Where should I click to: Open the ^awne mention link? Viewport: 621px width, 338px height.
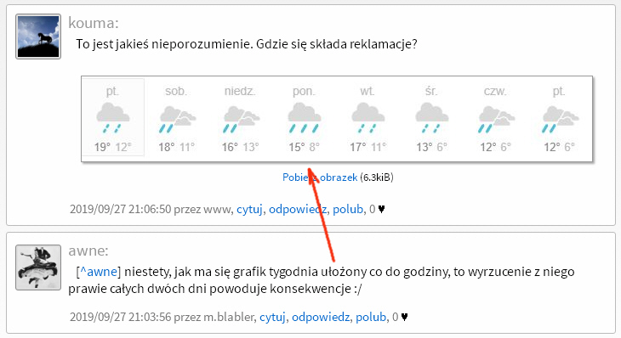click(99, 272)
